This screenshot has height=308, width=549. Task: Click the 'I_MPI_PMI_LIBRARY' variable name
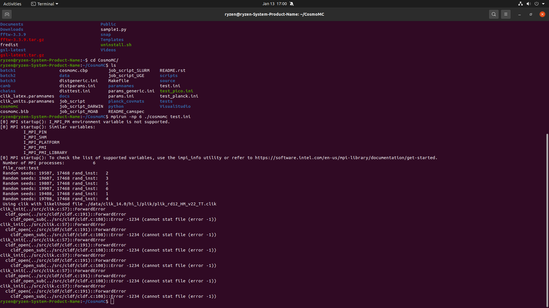click(x=45, y=153)
